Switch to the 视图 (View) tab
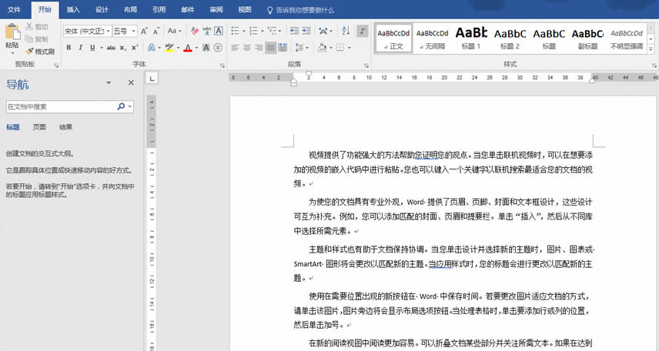Screen dimensions: 659x351 pos(245,9)
